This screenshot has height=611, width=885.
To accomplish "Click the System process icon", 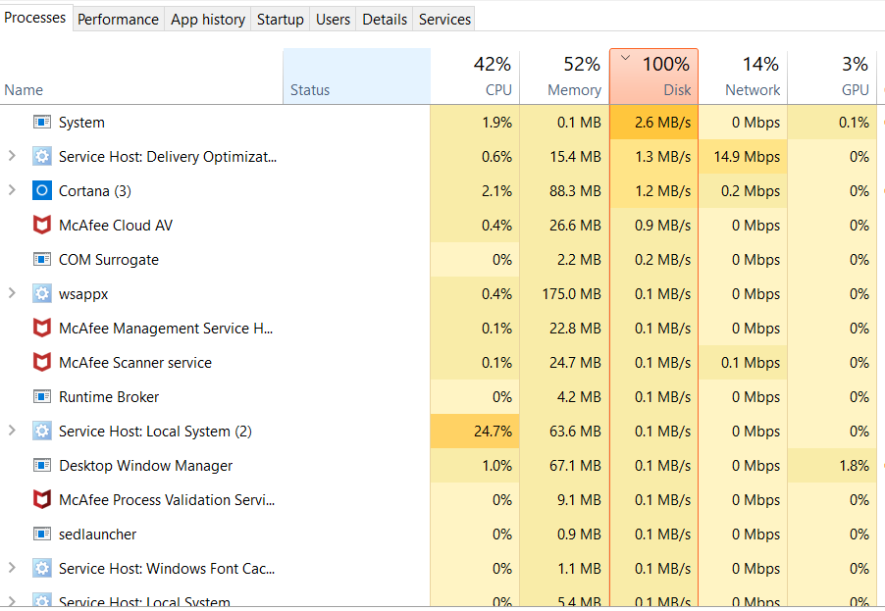I will pos(42,122).
